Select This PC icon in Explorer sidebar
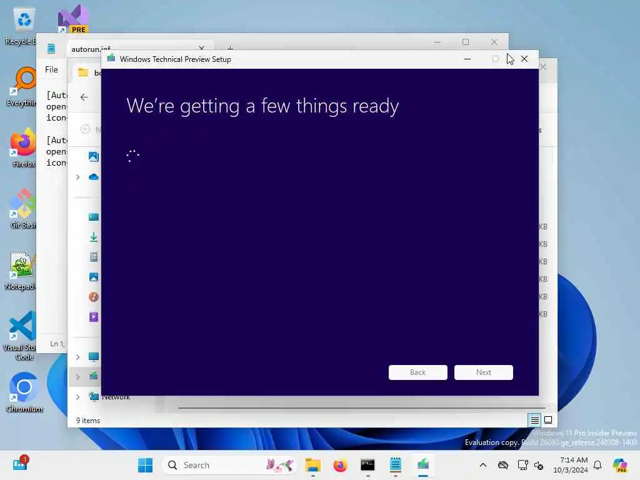This screenshot has width=640, height=480. pos(94,357)
